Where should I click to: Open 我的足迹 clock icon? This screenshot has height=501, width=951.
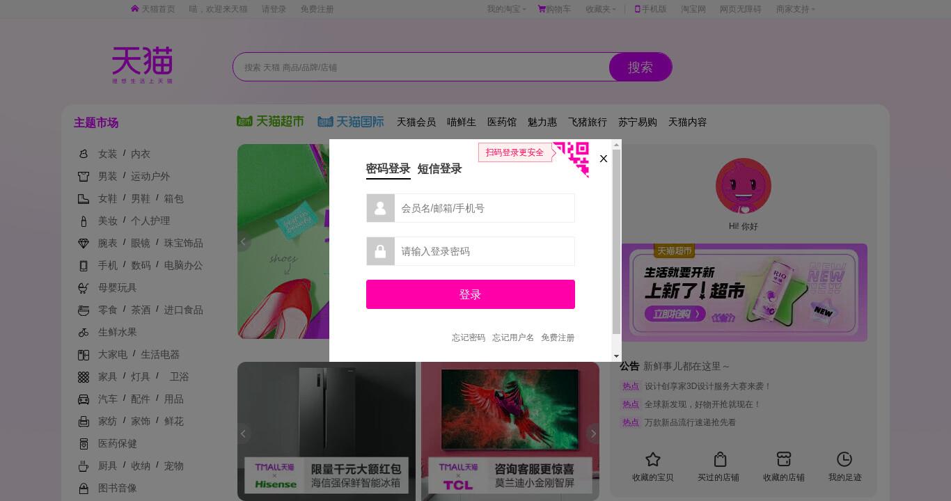[844, 459]
